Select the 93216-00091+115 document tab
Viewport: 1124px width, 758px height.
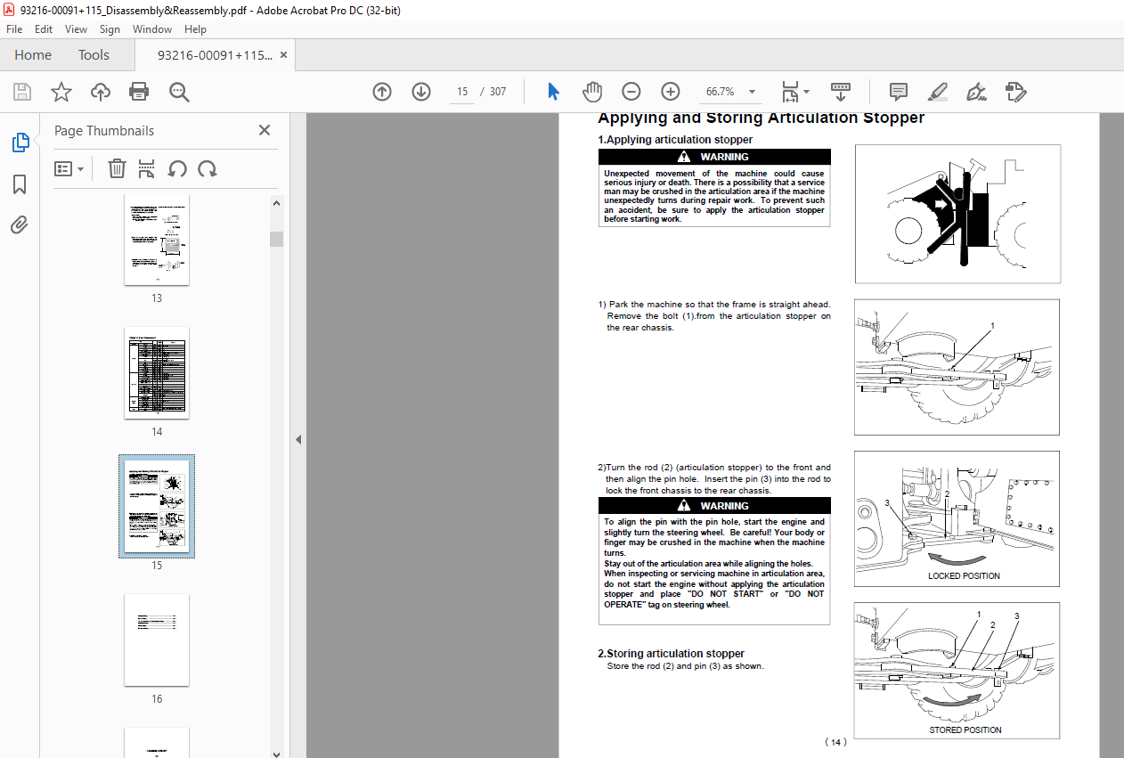point(215,55)
